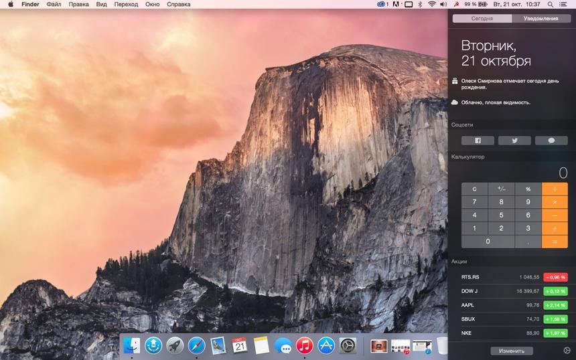The image size is (576, 360).
Task: Open the Wi-Fi status menu
Action: [x=432, y=4]
